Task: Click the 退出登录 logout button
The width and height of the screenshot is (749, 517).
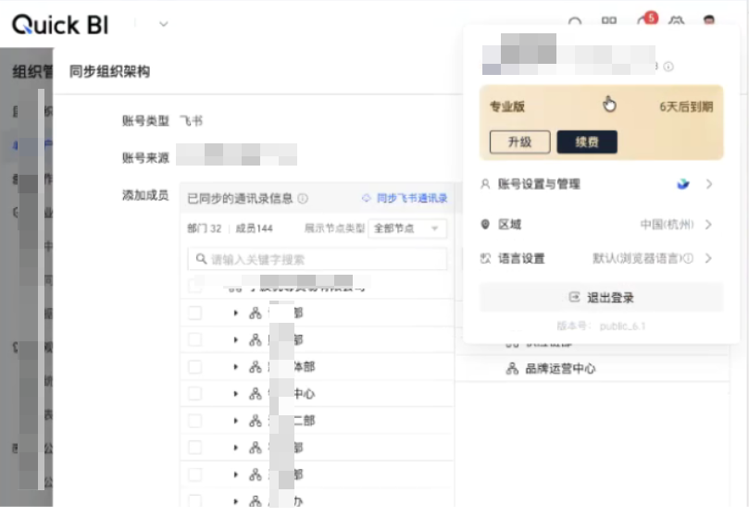Action: pyautogui.click(x=601, y=298)
